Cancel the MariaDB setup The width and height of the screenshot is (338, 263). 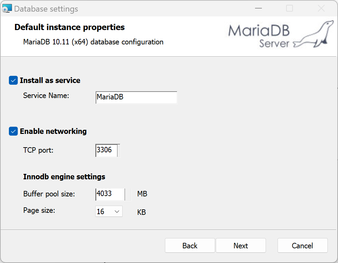302,245
